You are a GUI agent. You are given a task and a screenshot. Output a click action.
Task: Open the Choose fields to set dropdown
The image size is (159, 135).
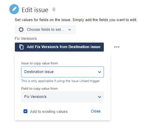click(45, 30)
